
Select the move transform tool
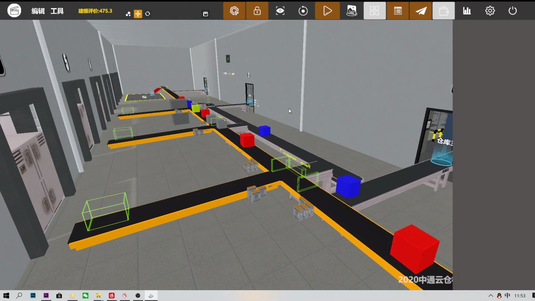pos(138,14)
